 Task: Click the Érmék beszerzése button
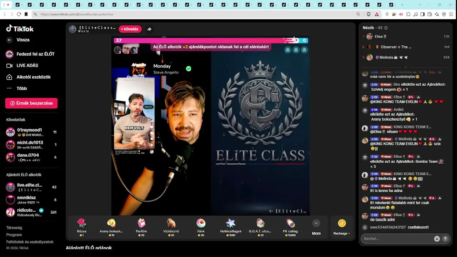click(x=31, y=103)
